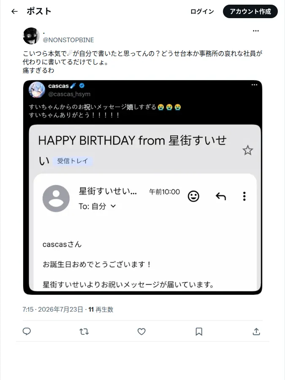Open the post's three-dot more menu
285x380 pixels.
tap(256, 31)
